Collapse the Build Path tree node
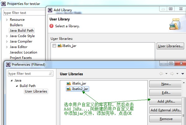The image size is (186, 125). point(17,86)
